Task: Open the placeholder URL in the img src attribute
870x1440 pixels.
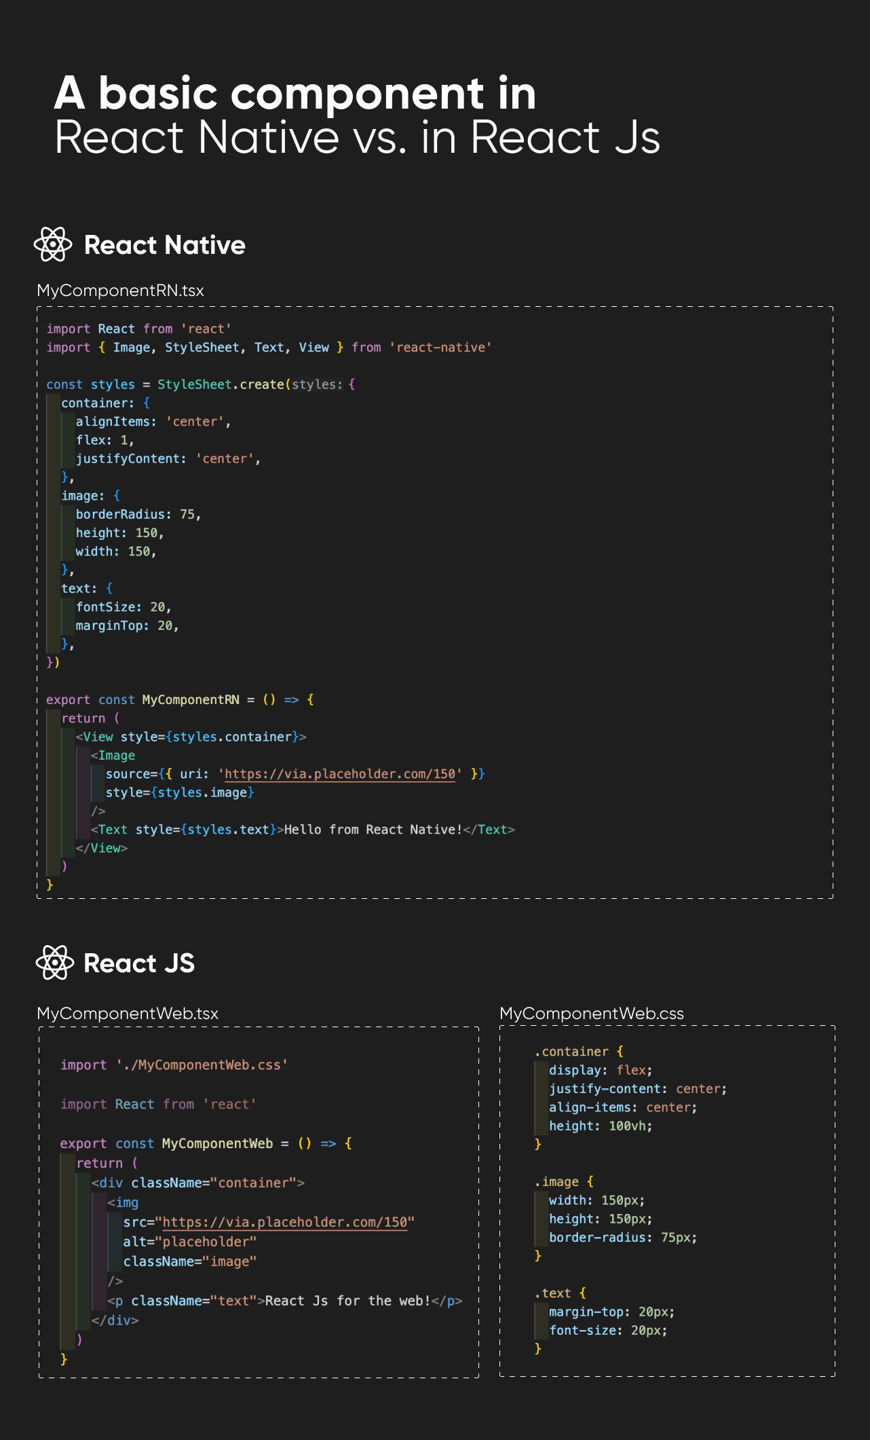Action: point(285,1222)
